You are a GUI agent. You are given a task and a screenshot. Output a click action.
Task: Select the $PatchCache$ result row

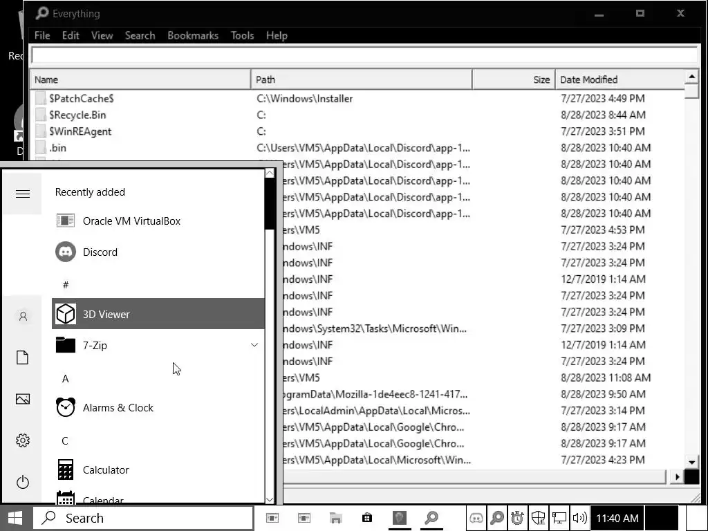coord(359,98)
